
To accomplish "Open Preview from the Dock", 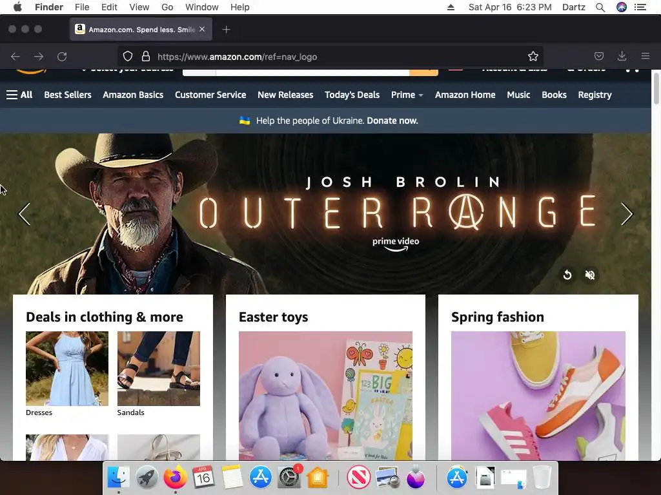I will (x=387, y=477).
